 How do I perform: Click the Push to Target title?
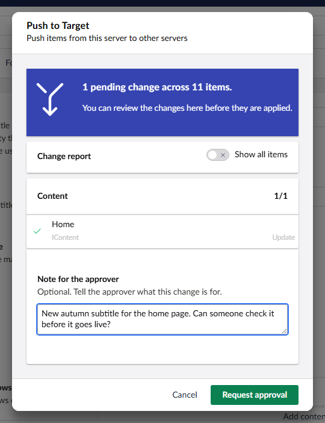[x=58, y=26]
